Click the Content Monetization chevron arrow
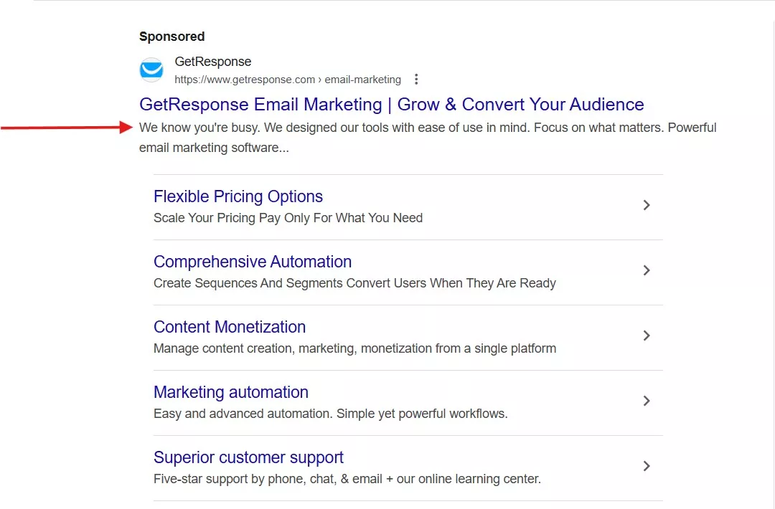This screenshot has width=775, height=509. tap(647, 336)
